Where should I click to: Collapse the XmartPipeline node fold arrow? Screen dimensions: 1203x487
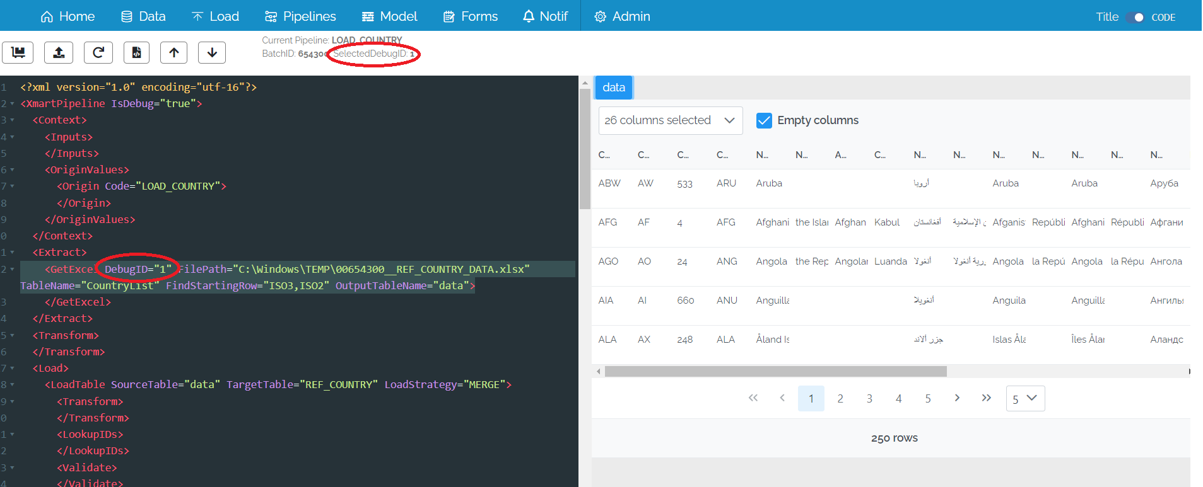click(12, 103)
